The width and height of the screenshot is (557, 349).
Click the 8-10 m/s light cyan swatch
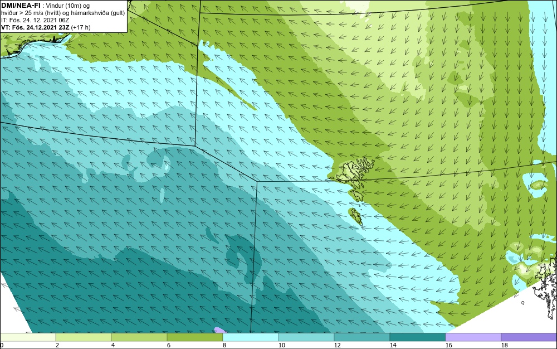[251, 337]
